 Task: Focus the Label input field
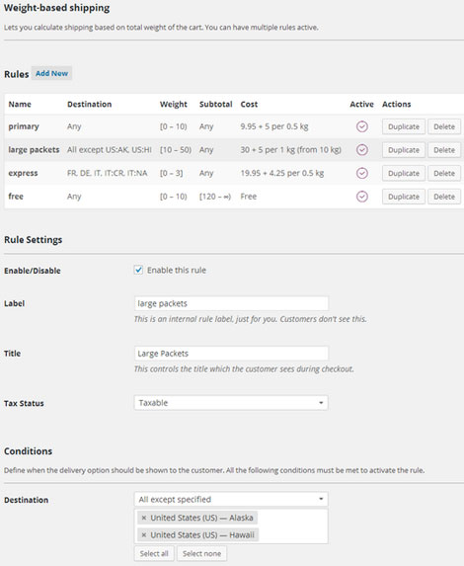point(231,303)
